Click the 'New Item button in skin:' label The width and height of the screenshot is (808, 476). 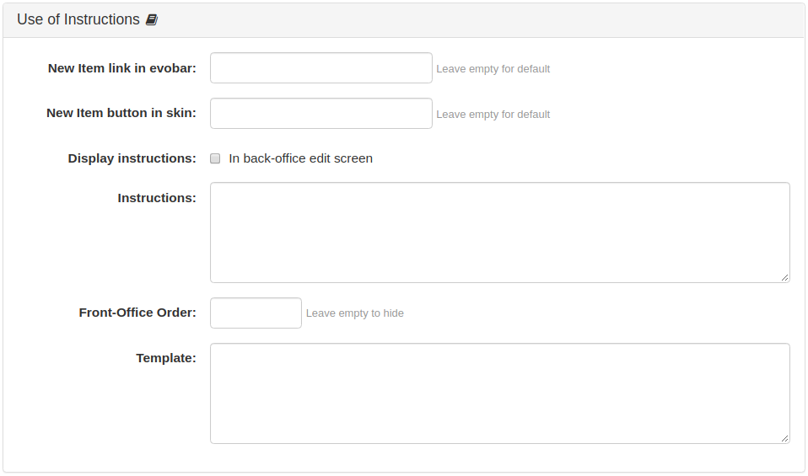121,113
